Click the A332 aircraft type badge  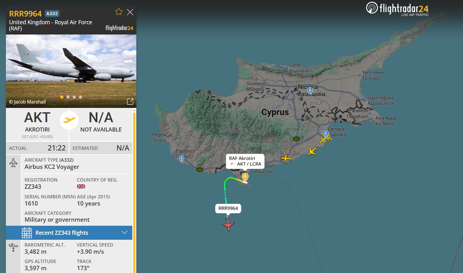(52, 14)
